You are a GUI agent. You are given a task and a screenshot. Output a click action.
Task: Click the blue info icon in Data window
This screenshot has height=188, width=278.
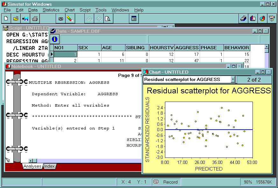(x=54, y=39)
